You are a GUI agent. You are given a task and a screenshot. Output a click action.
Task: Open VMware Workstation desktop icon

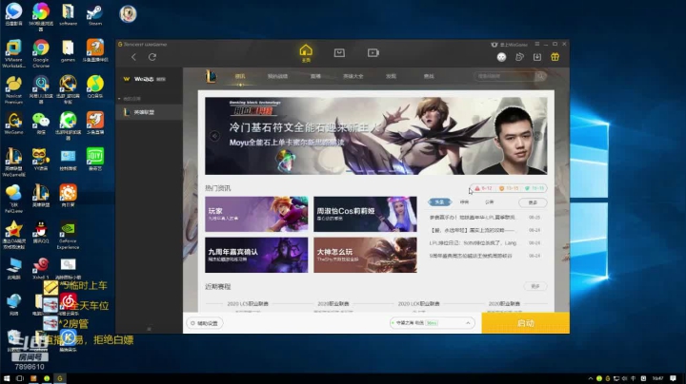13,53
